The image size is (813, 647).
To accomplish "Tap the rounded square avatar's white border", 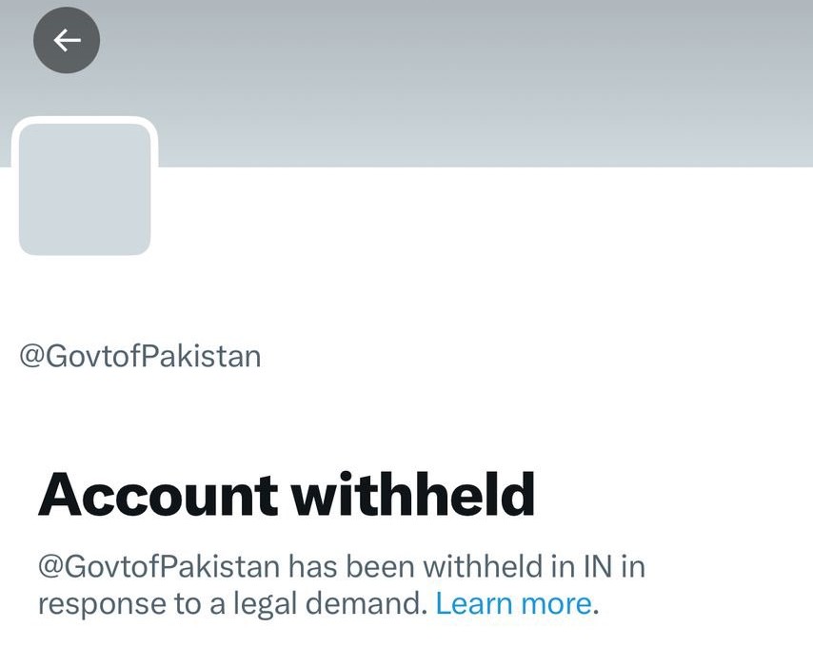I will [85, 120].
